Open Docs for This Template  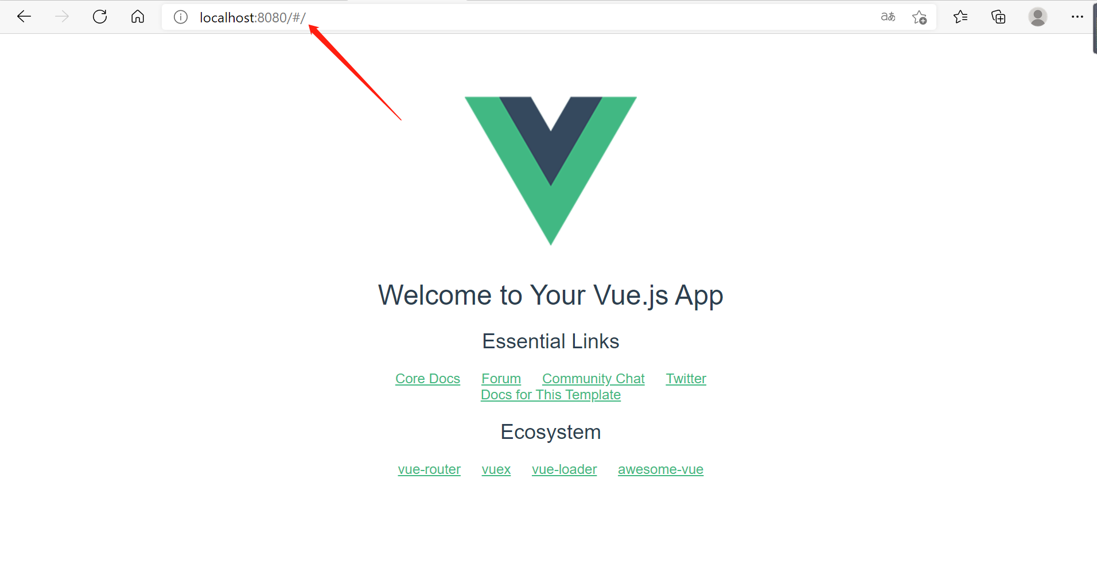point(551,395)
